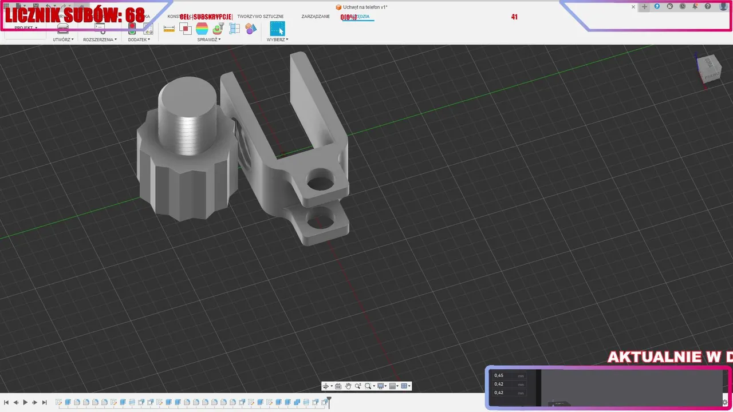The image size is (733, 412).
Task: Switch to the TWORZYWO SZTUCZNE tab
Action: (x=261, y=17)
